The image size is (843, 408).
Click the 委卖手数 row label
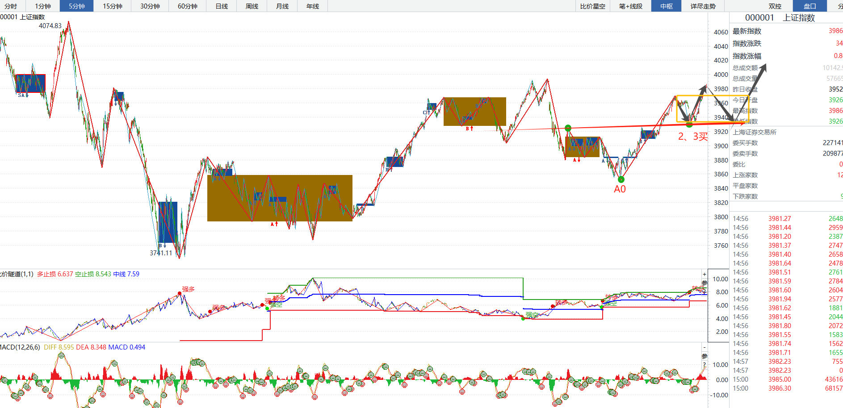[x=745, y=154]
